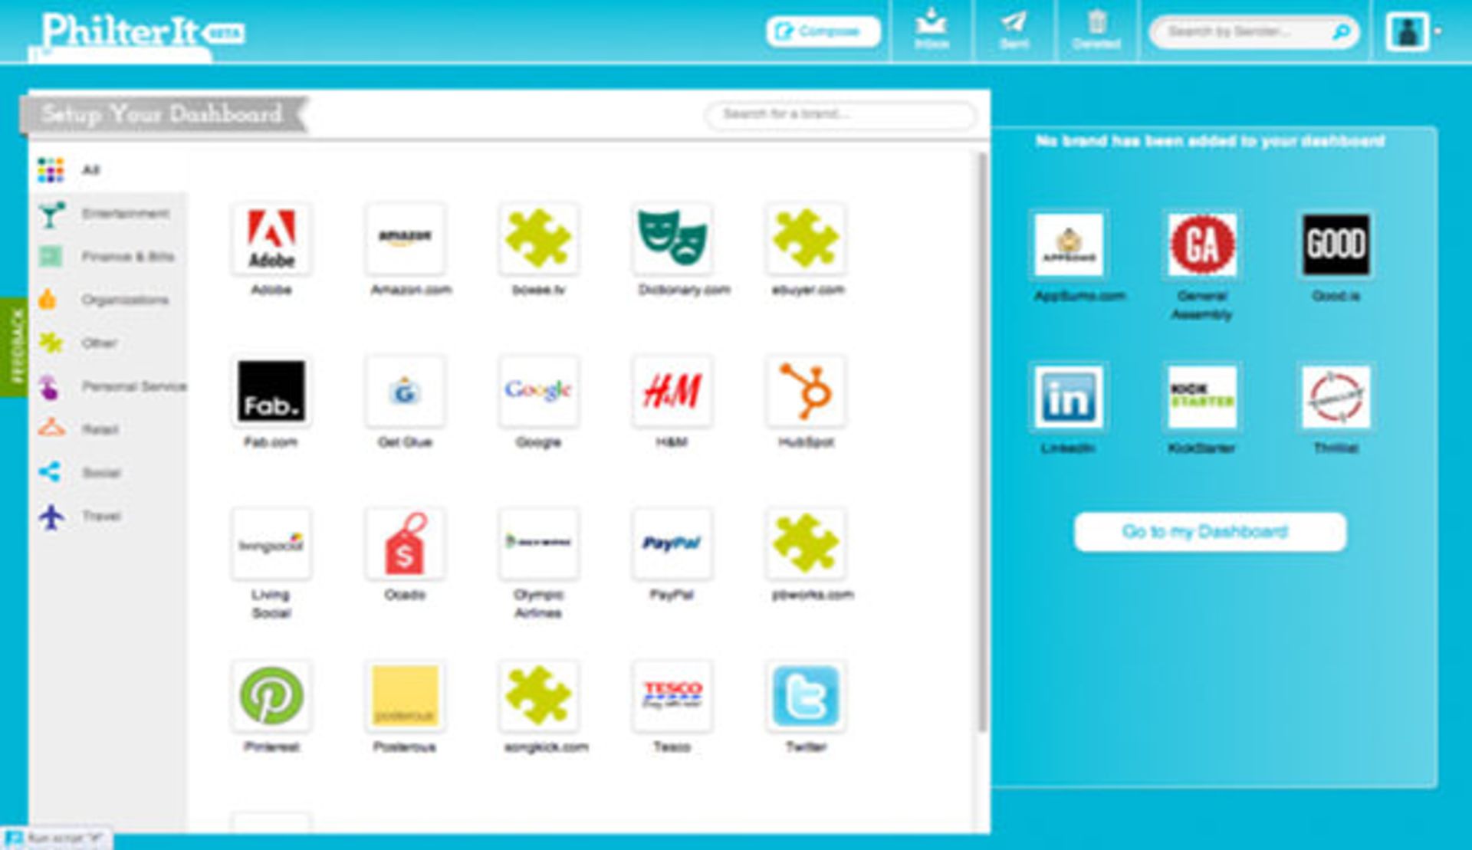
Task: Pick the songkick.com puzzle icon
Action: click(x=538, y=696)
